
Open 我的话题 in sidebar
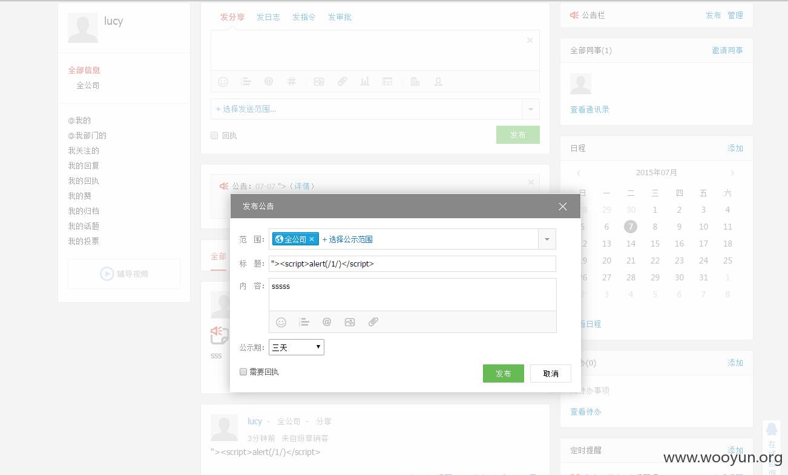click(84, 226)
